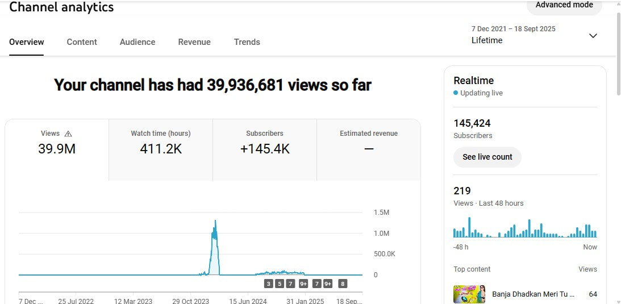
Task: Switch to the Content tab
Action: (x=82, y=42)
